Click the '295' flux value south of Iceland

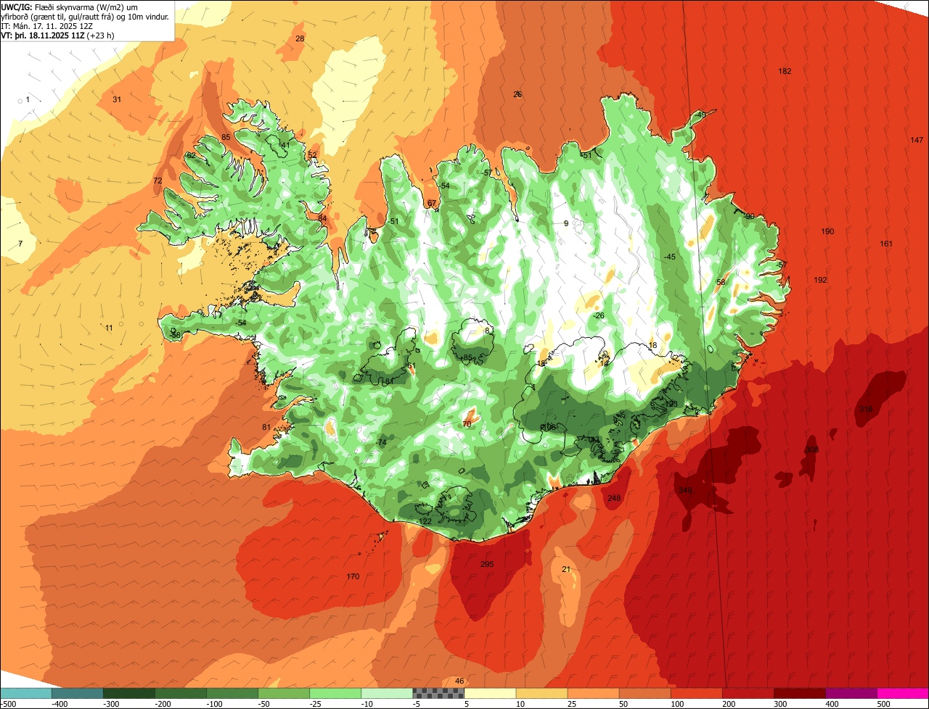click(x=487, y=564)
